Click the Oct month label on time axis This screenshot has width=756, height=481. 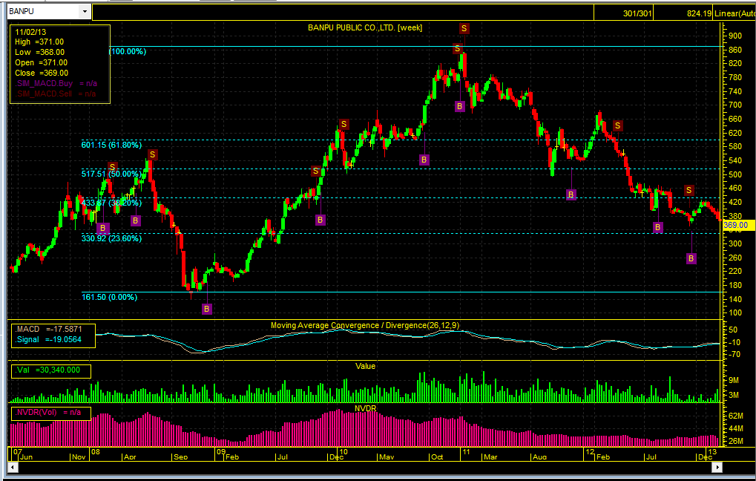(x=436, y=457)
